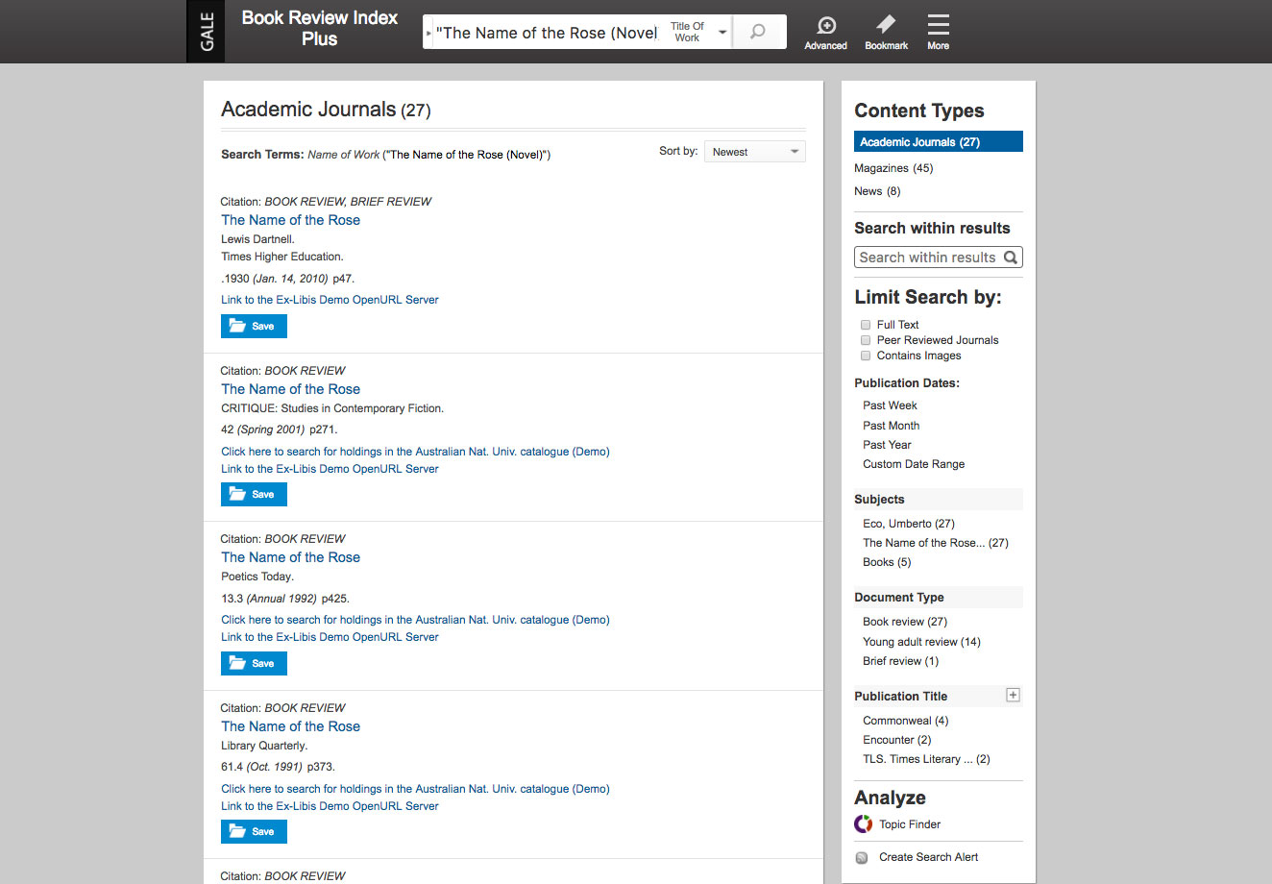The width and height of the screenshot is (1272, 884).
Task: Filter document type Young adult review (14)
Action: click(921, 642)
